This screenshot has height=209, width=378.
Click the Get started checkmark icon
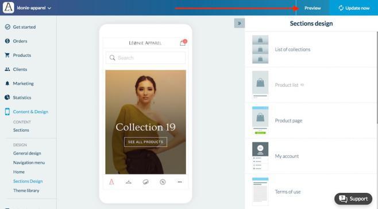(7, 27)
